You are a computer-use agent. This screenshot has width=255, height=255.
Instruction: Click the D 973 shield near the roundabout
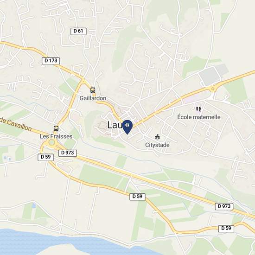[68, 153]
